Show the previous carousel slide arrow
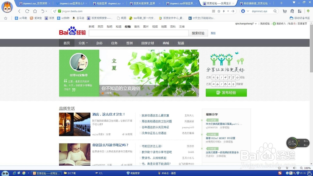Image resolution: width=313 pixels, height=176 pixels. (177, 91)
